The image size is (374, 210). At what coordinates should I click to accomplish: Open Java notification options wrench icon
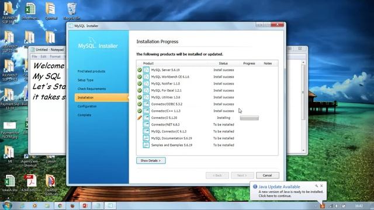tap(316, 185)
